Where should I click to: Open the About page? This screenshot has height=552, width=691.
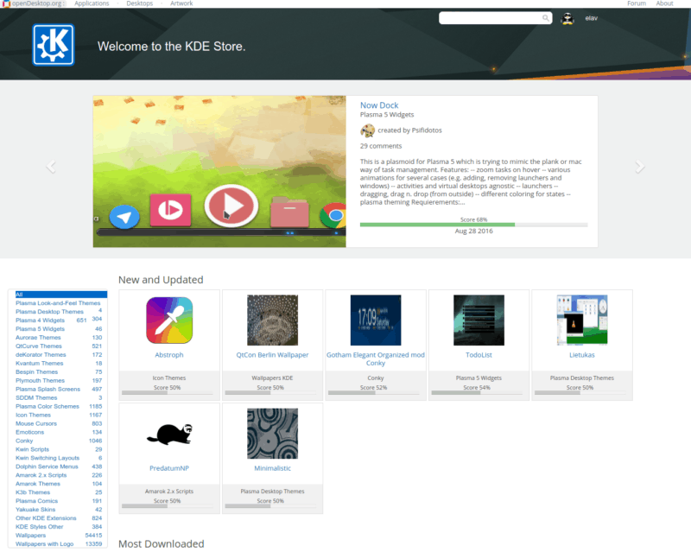pyautogui.click(x=665, y=3)
